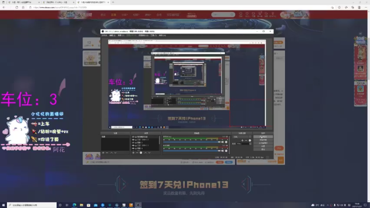Open Microsoft Edge from the taskbar
This screenshot has height=208, width=370.
[74, 205]
